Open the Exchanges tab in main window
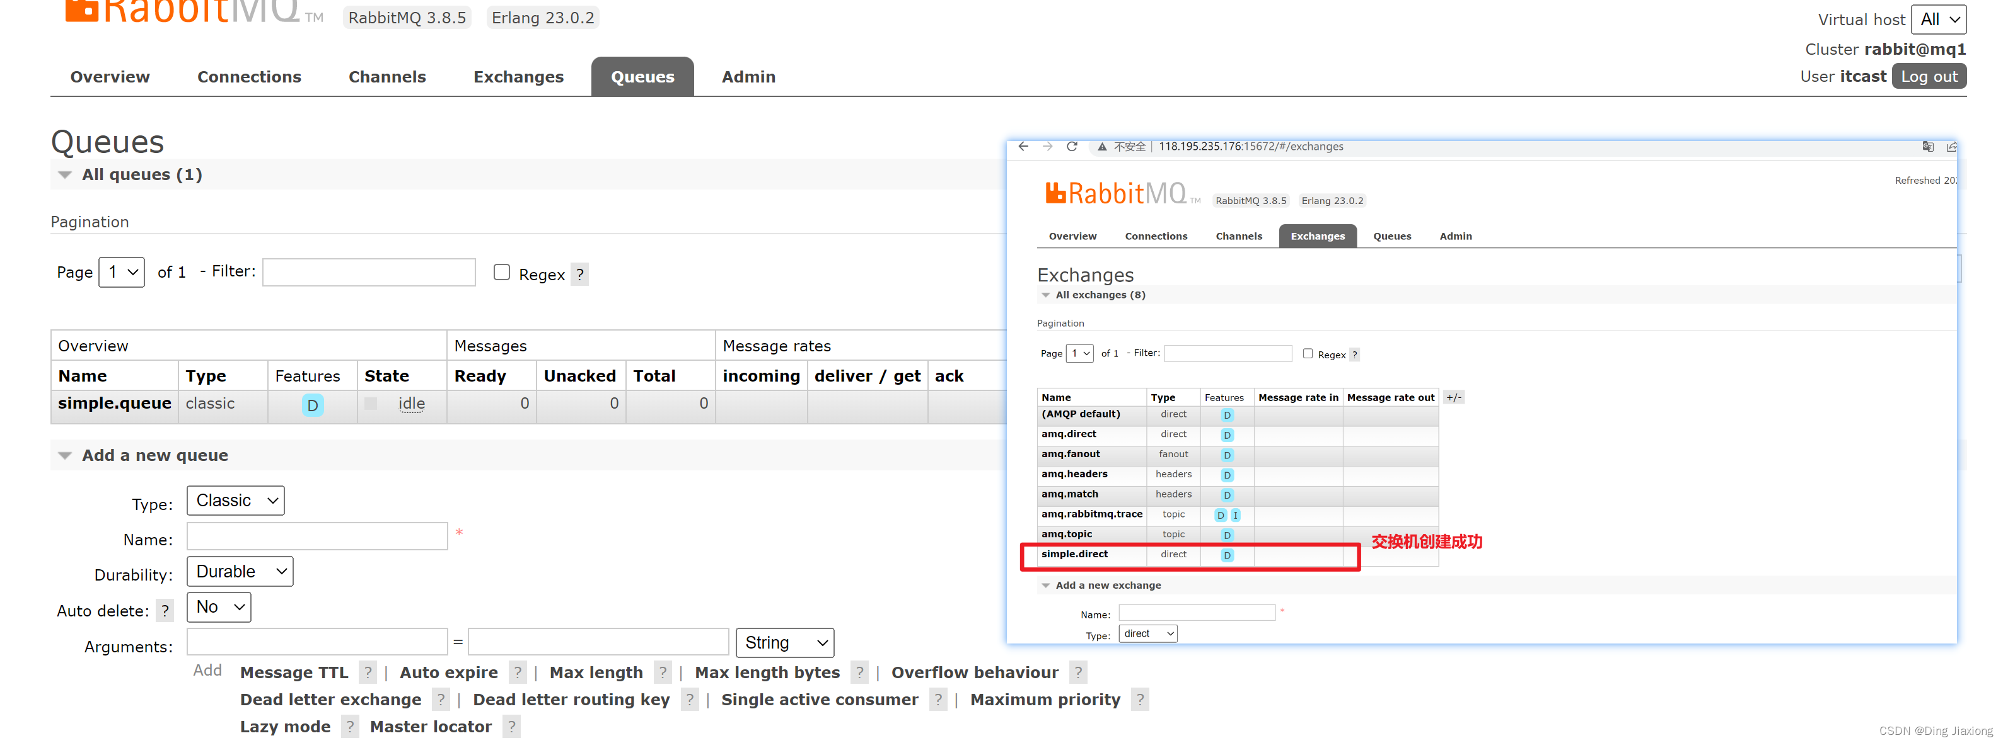 coord(519,77)
